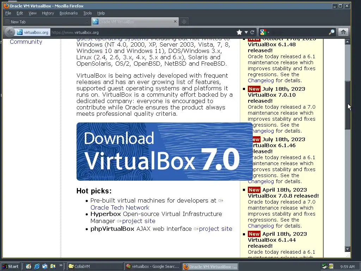Open the Google search engine selector
The height and width of the screenshot is (271, 361).
tap(264, 32)
